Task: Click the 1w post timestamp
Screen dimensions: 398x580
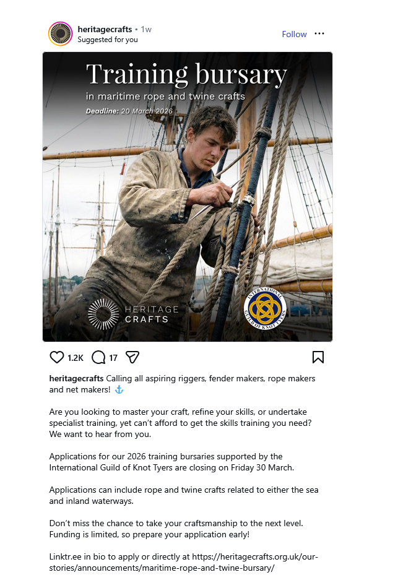Action: tap(146, 29)
